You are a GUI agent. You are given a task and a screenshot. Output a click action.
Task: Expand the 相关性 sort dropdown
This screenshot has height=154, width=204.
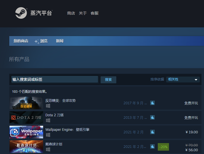click(183, 79)
